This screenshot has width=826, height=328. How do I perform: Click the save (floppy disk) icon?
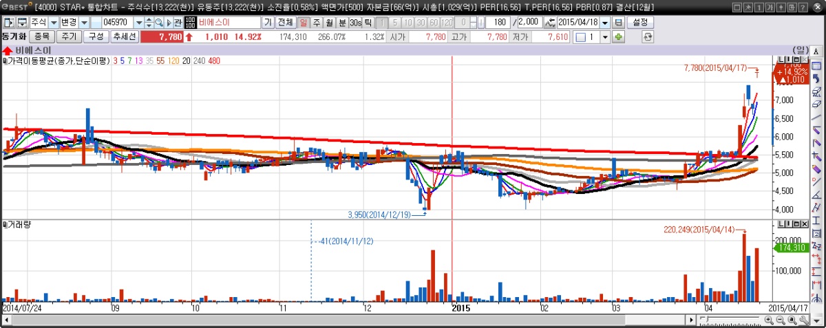pyautogui.click(x=618, y=23)
